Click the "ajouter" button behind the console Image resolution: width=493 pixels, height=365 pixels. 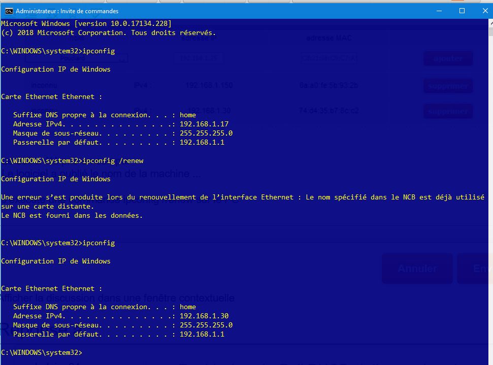[x=447, y=58]
